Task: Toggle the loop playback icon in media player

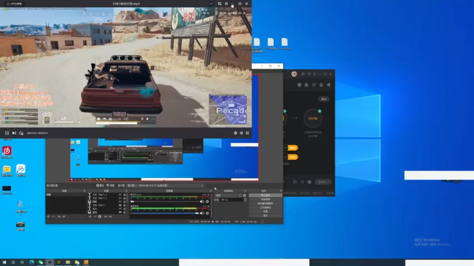Action: [21, 133]
